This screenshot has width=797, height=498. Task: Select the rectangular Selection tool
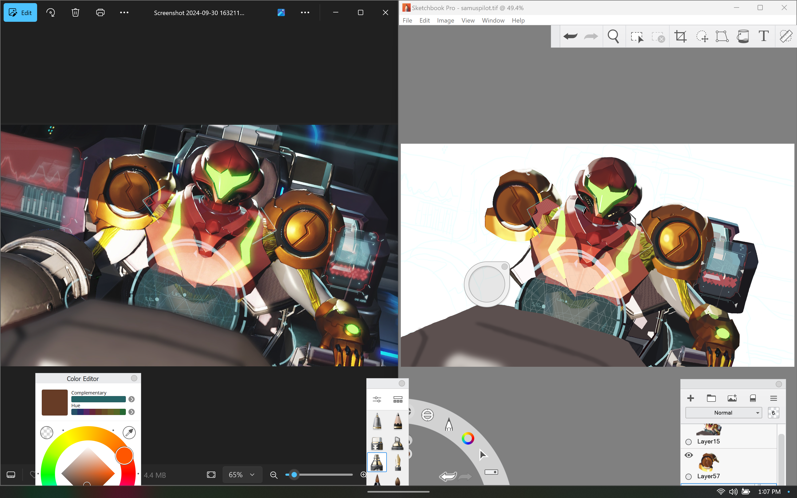(x=637, y=37)
